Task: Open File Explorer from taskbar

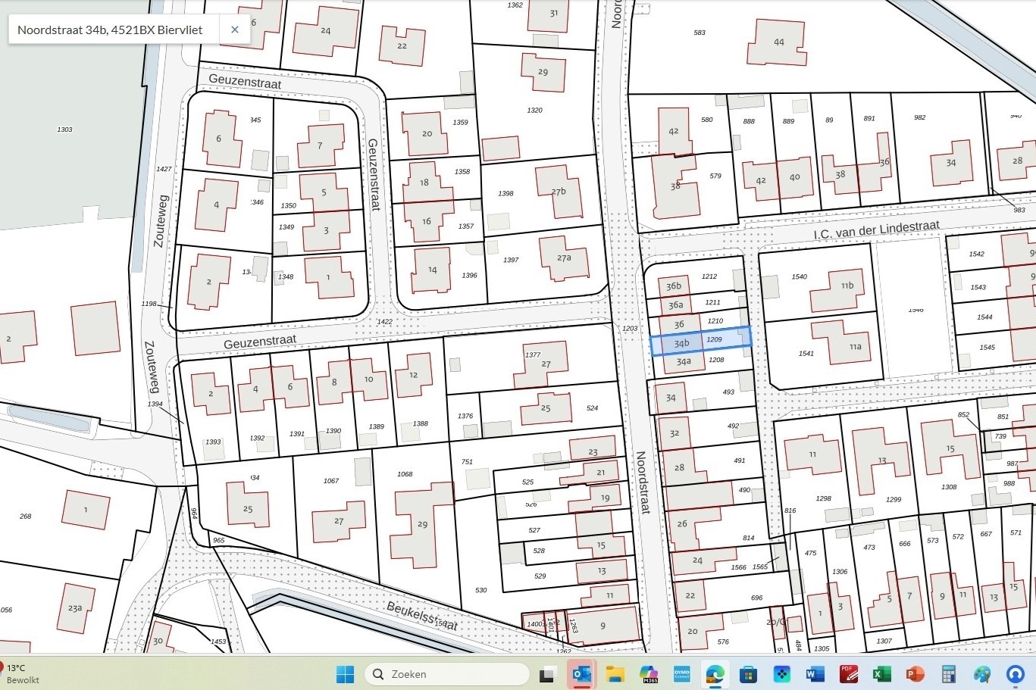Action: (x=615, y=674)
